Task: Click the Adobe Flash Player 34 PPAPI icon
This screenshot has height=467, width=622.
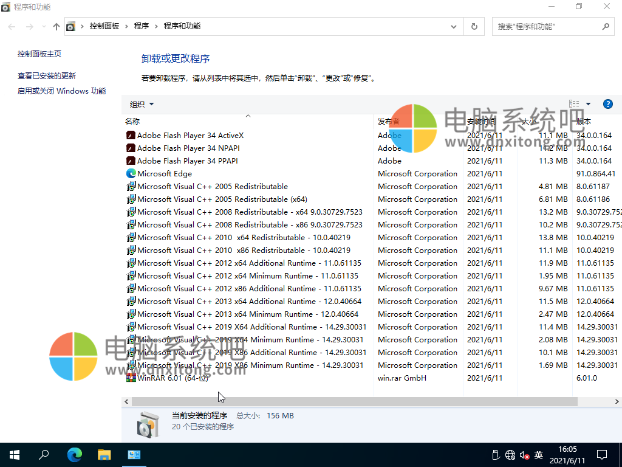Action: pyautogui.click(x=131, y=161)
